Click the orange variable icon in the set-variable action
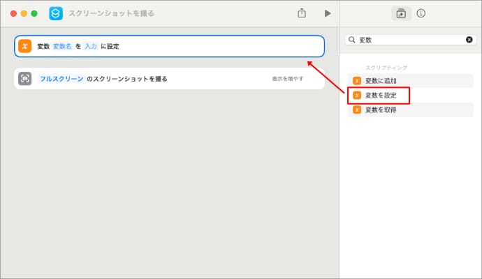This screenshot has height=279, width=482. pos(25,46)
